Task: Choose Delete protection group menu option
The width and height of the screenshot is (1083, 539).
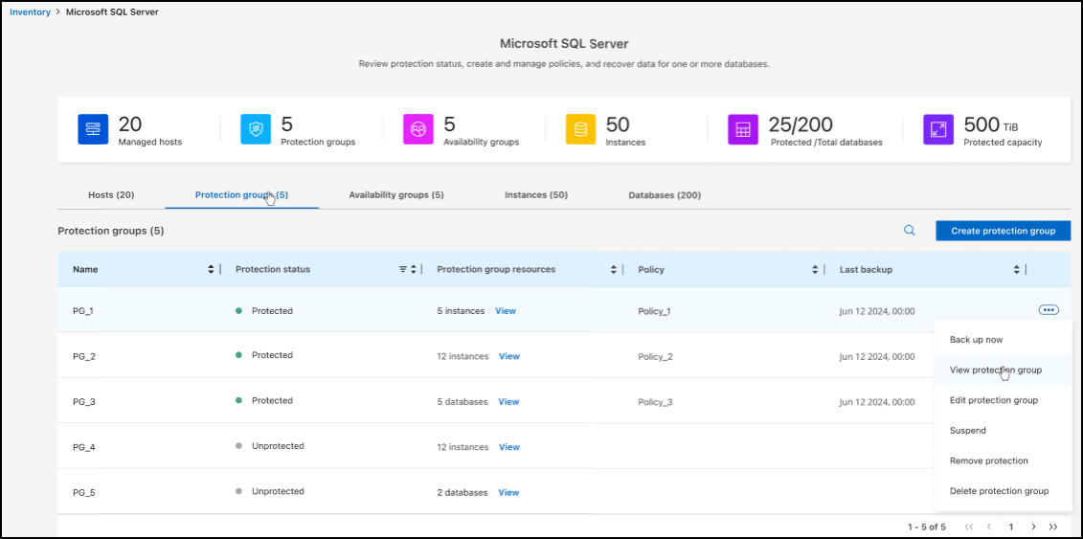Action: (999, 491)
